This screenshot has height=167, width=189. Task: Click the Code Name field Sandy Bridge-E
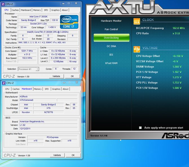(28, 20)
